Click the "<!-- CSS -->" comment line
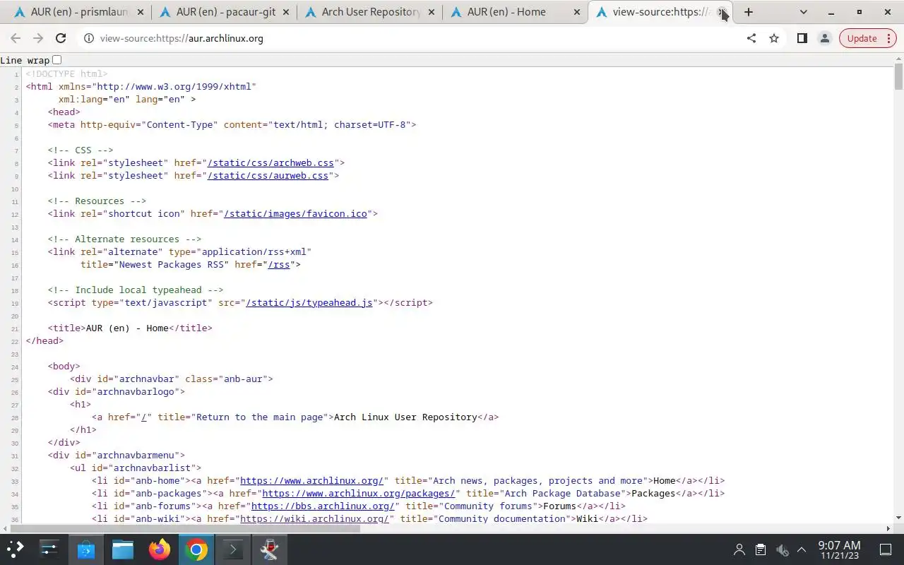The height and width of the screenshot is (565, 904). click(x=81, y=150)
